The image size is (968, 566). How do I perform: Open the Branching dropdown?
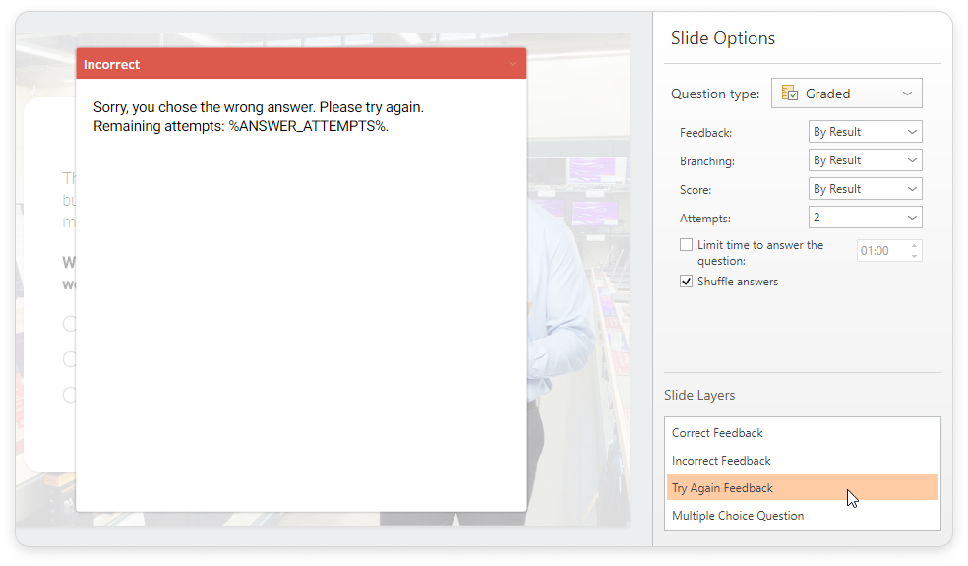click(x=865, y=160)
